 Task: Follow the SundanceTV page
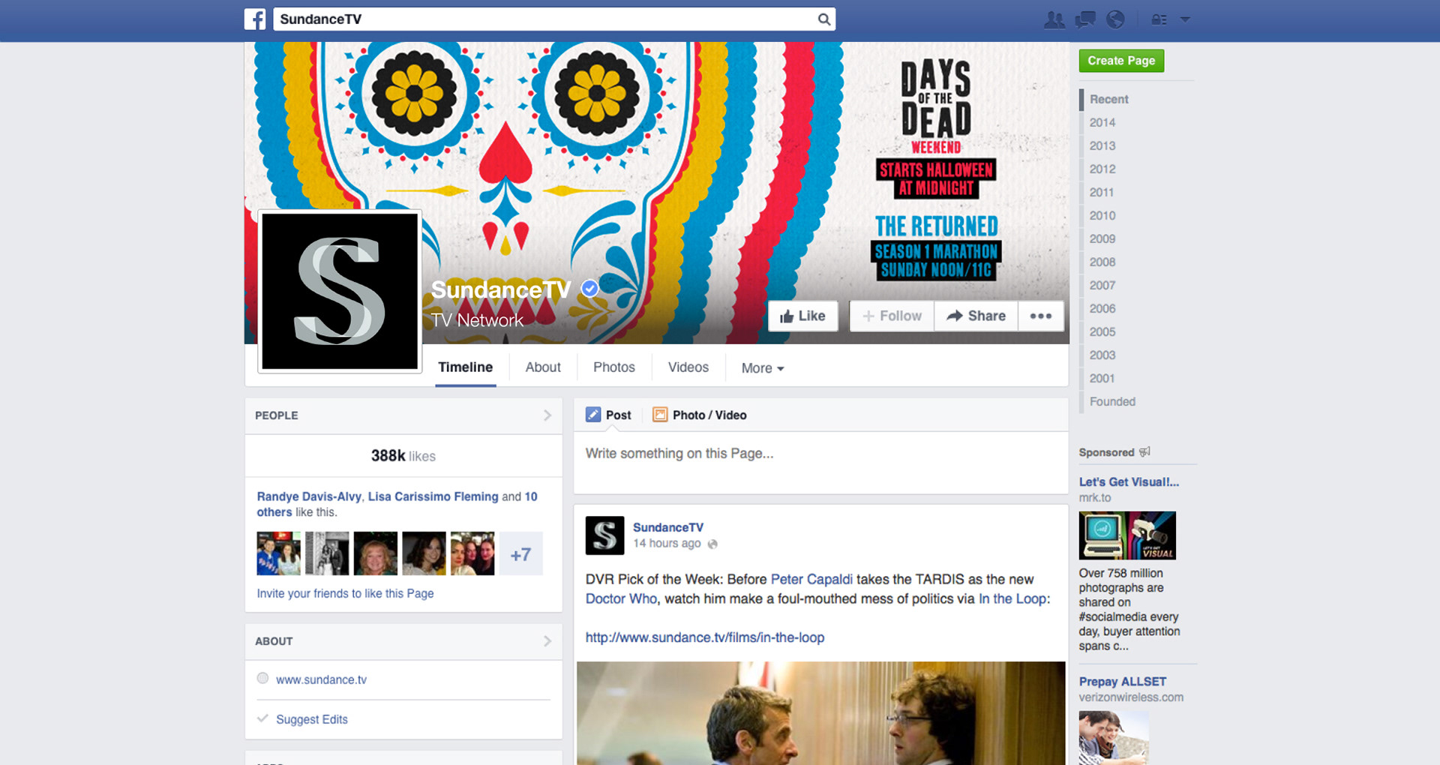pyautogui.click(x=892, y=316)
